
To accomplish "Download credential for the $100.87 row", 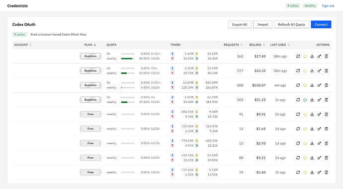I will pyautogui.click(x=312, y=85).
